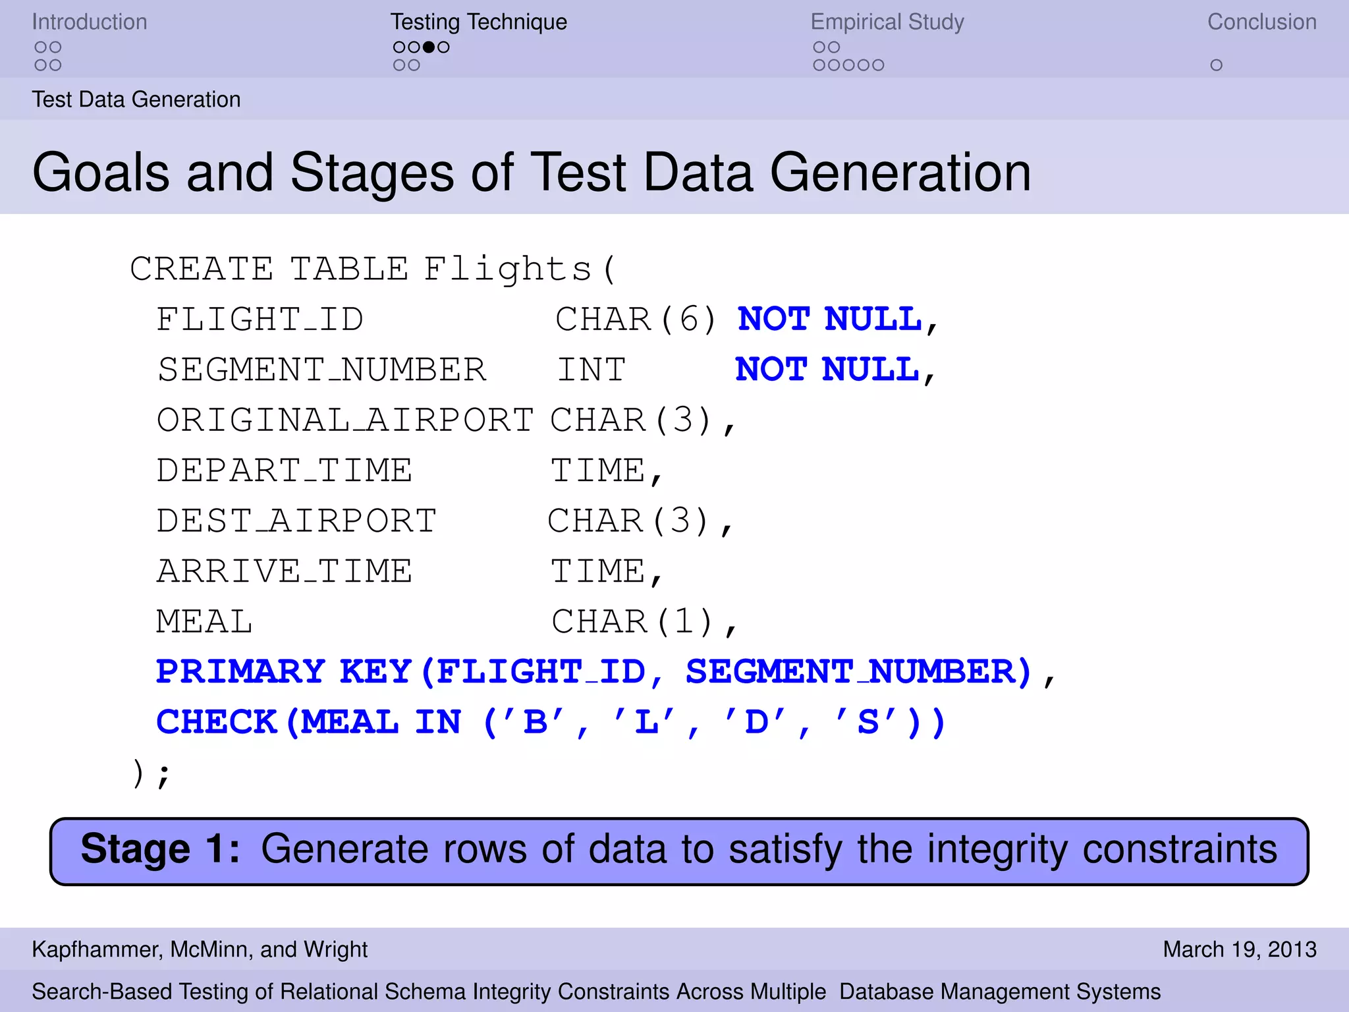
Task: Select the SEGMENT_NUMBER column name
Action: [x=322, y=370]
